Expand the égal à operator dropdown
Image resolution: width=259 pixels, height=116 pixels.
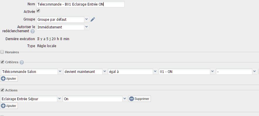(x=133, y=72)
